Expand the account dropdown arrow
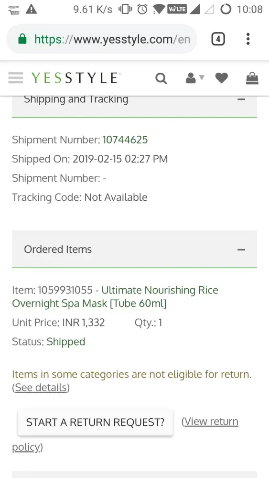 (202, 77)
